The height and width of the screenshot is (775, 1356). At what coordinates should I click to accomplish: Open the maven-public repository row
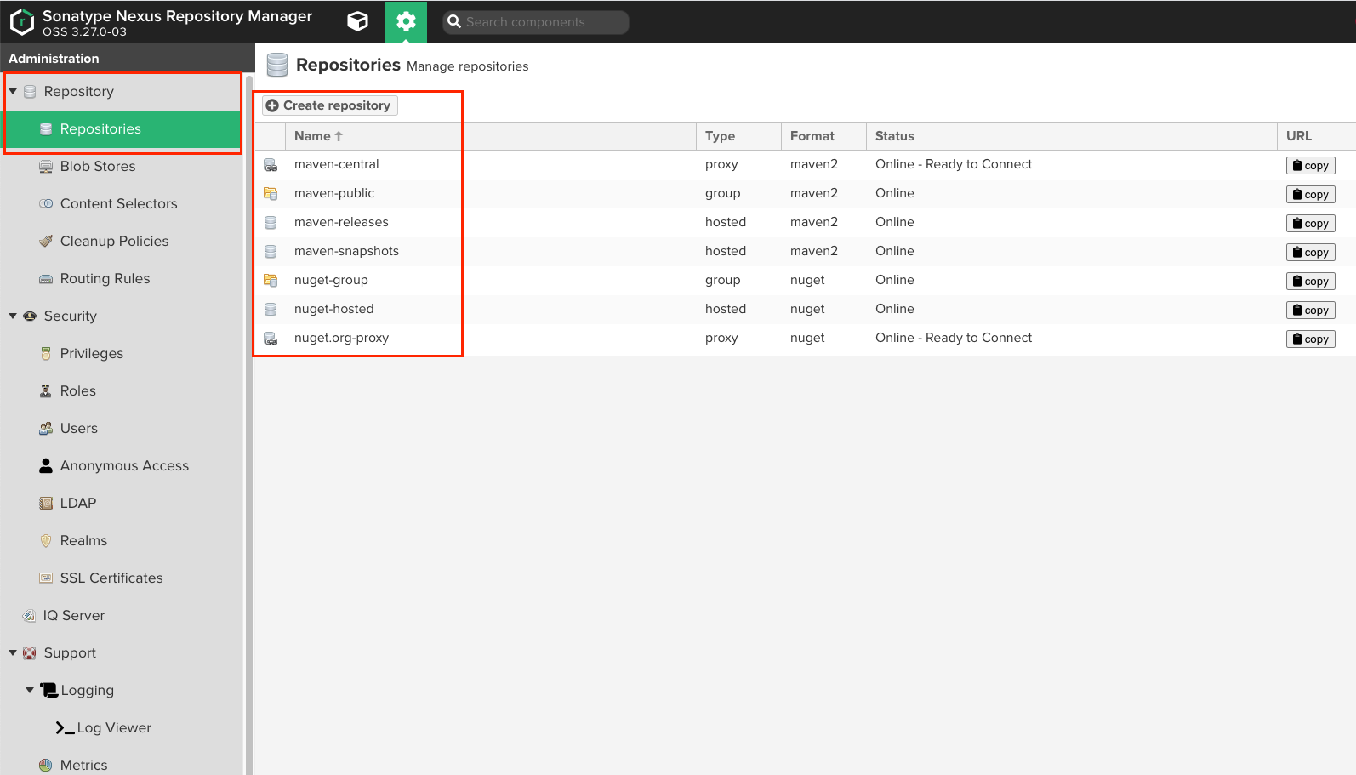tap(805, 194)
